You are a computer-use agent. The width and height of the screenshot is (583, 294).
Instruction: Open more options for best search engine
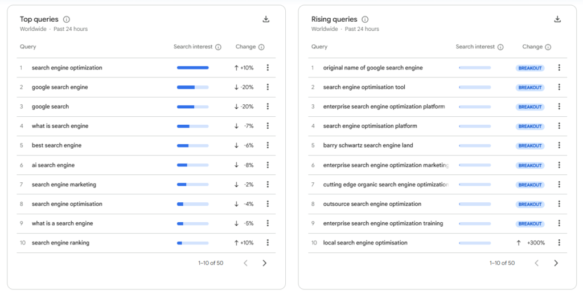coord(268,145)
